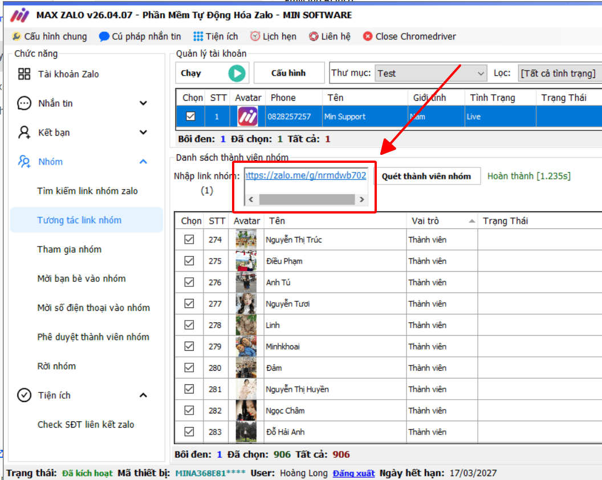Uncheck Đỗ Hải Anh checkbox
The image size is (602, 480).
[189, 432]
